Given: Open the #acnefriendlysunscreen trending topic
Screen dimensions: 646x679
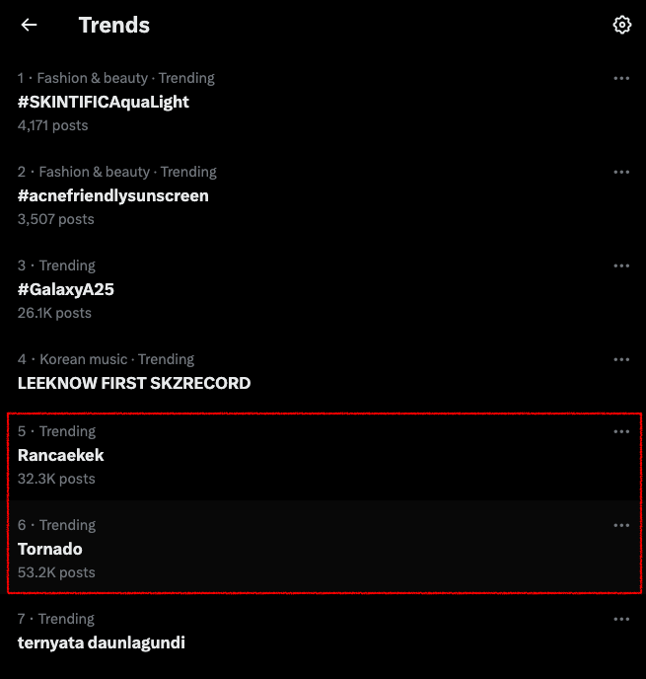Looking at the screenshot, I should coord(113,195).
